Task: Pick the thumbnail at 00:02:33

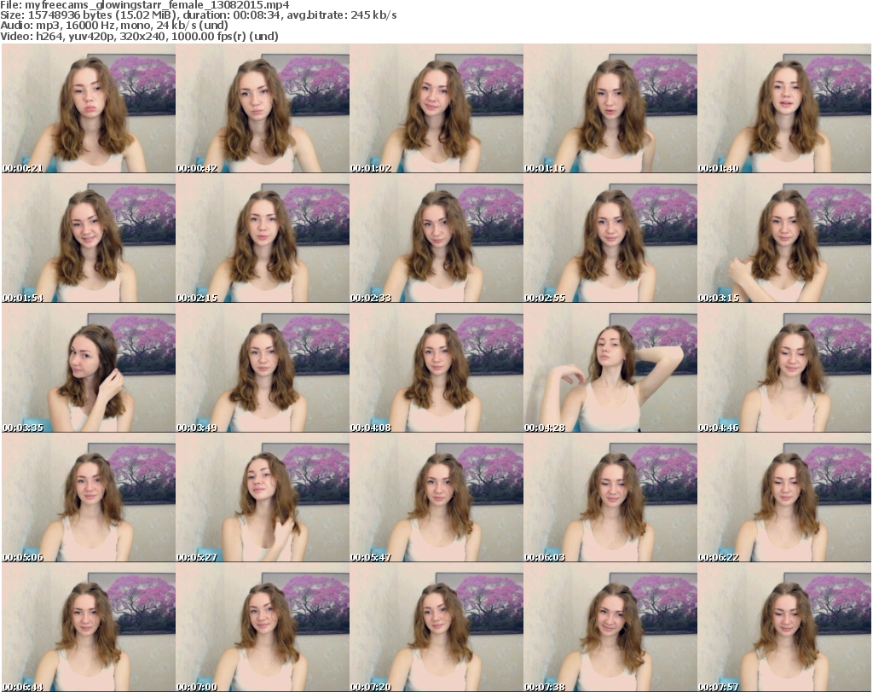Action: pos(436,238)
